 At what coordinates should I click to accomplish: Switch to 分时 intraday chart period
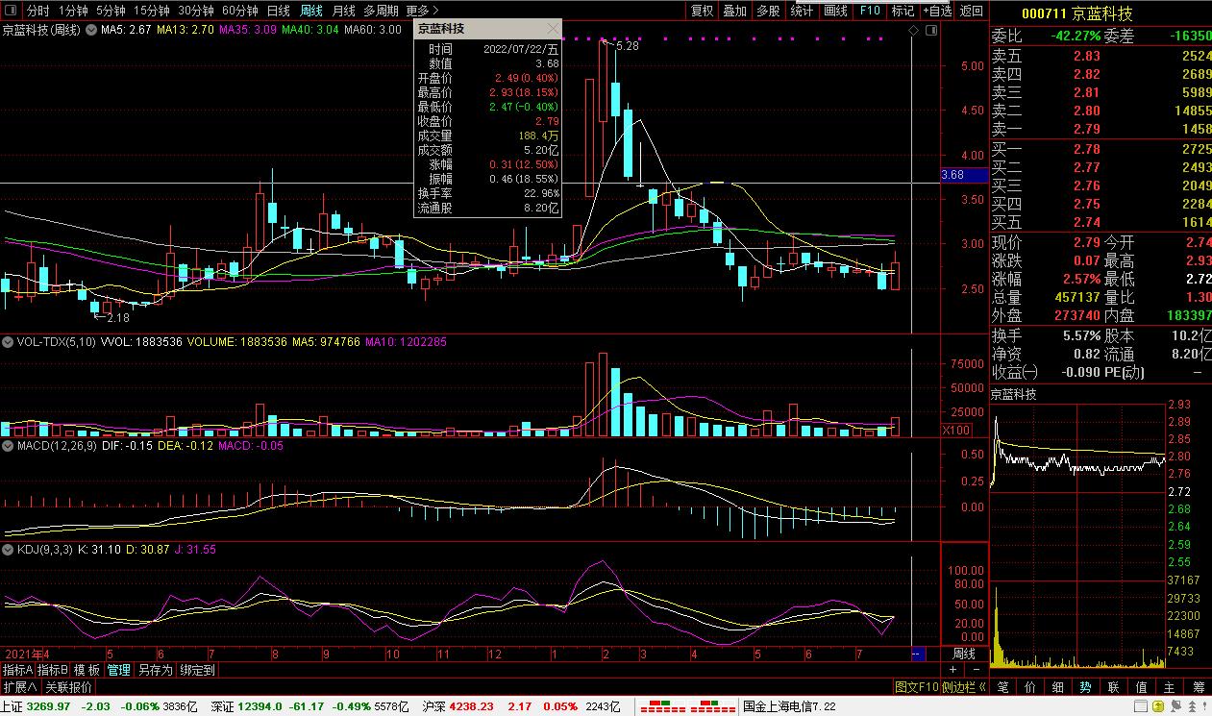[38, 11]
